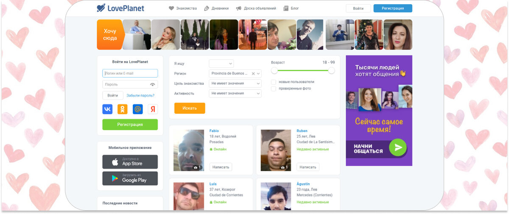Open the Цель знакомства dropdown
This screenshot has height=214, width=509.
coord(235,83)
